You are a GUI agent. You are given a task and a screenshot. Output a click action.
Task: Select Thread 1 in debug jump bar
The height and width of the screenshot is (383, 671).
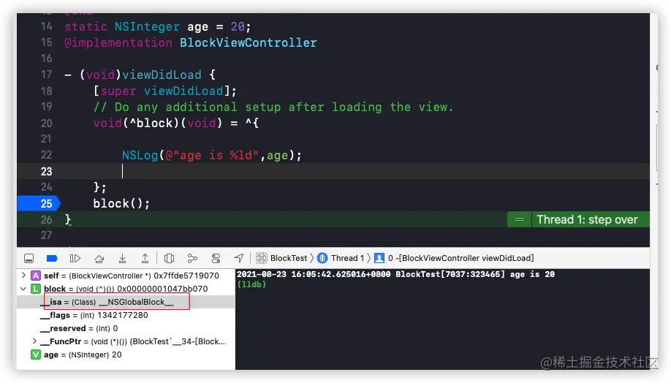[347, 258]
